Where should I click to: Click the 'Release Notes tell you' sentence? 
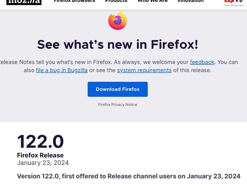(x=54, y=62)
